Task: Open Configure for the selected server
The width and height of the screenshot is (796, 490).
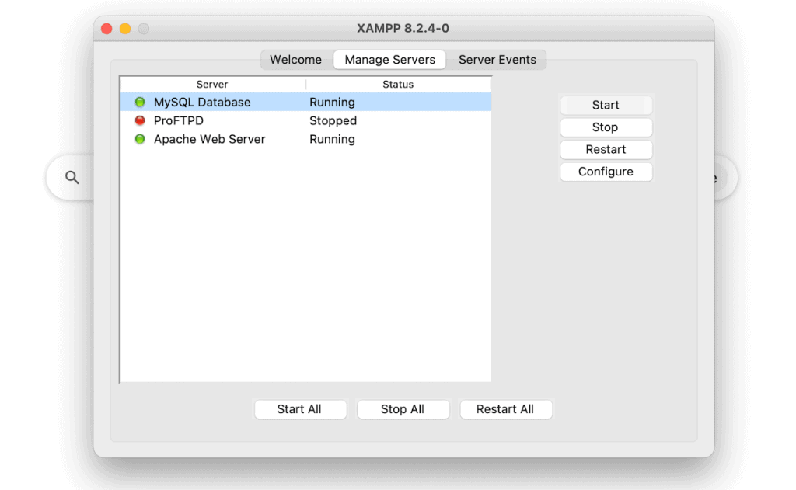Action: coord(606,172)
